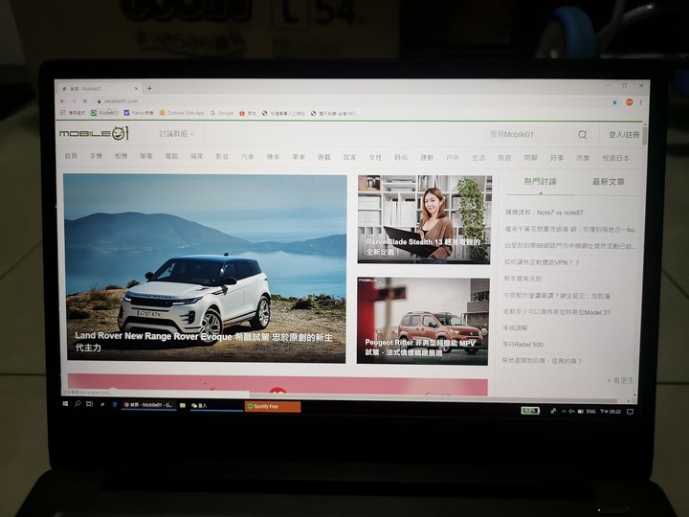
Task: Click the 搜尋Mobile01 search field
Action: coord(529,135)
